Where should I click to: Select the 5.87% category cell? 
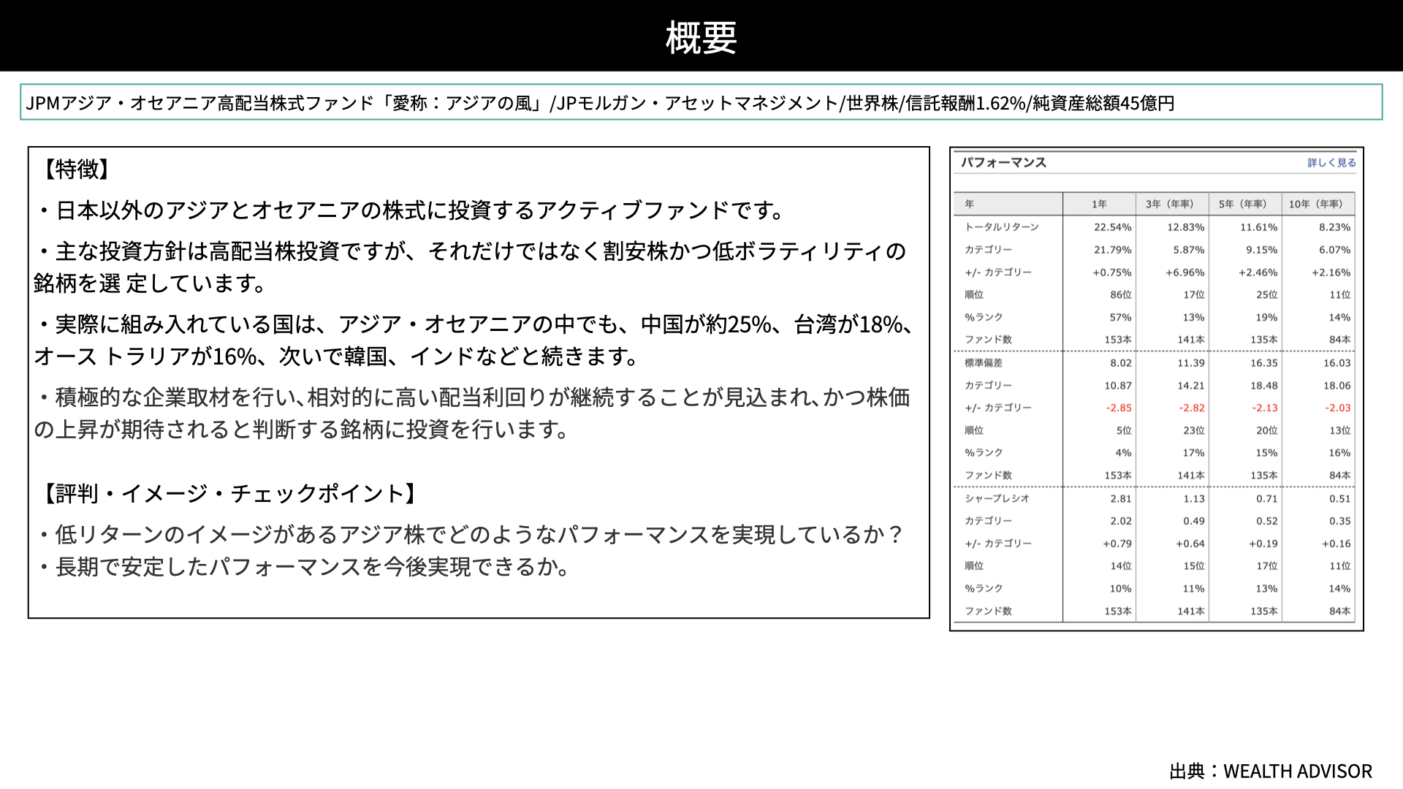(1188, 250)
